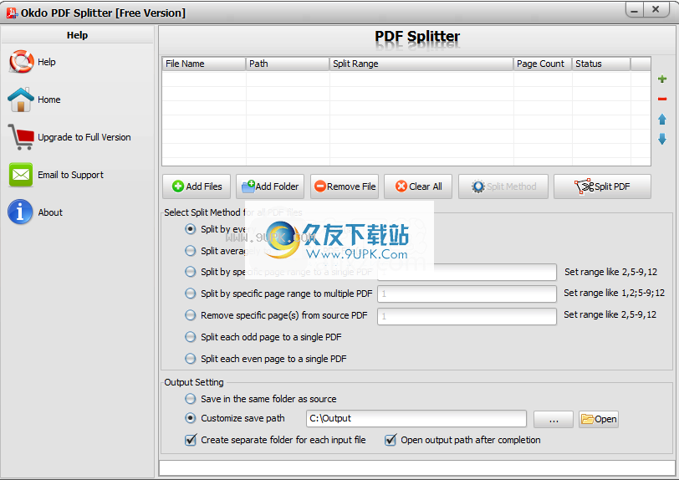Click the Split Method button
The height and width of the screenshot is (480, 679).
(503, 186)
